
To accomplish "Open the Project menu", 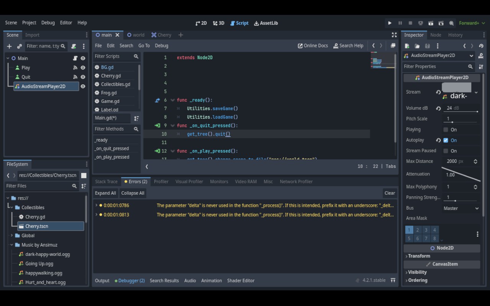I will point(29,23).
